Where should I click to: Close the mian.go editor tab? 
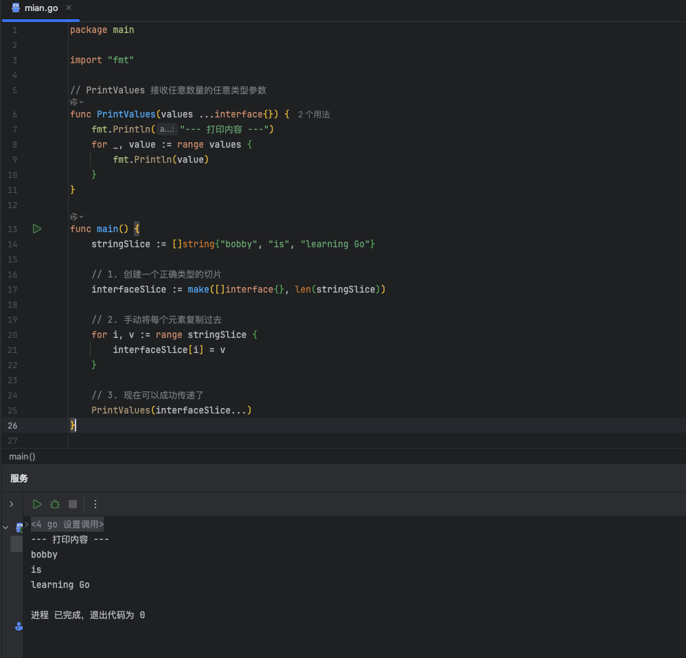[68, 8]
